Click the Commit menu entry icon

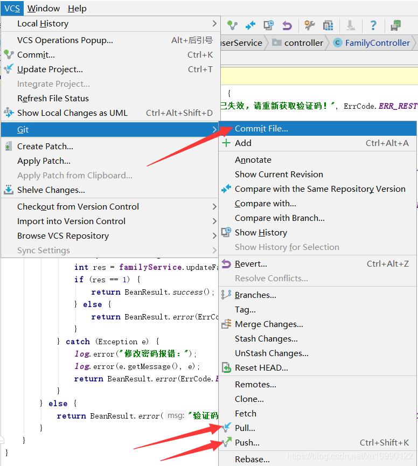[9, 55]
